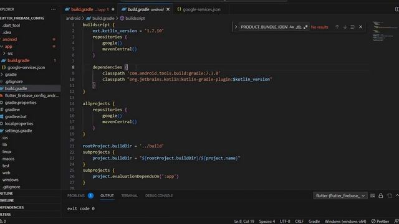
Task: Click CRLF end-of-line status item
Action: tap(299, 222)
